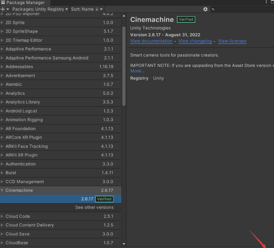Click the scroll down arrow of package list

click(x=124, y=244)
